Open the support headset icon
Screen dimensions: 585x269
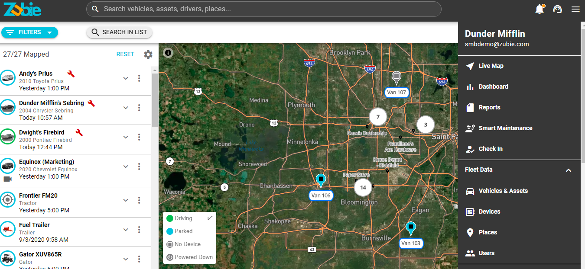click(x=558, y=9)
